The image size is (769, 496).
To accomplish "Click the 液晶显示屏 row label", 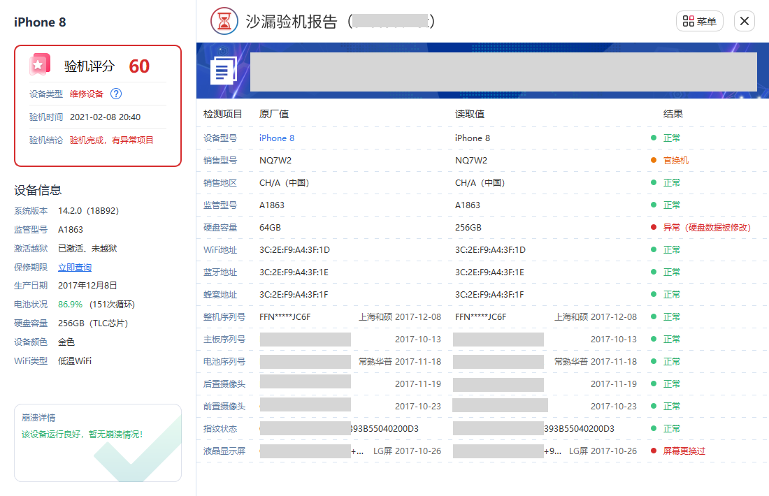I will [224, 451].
